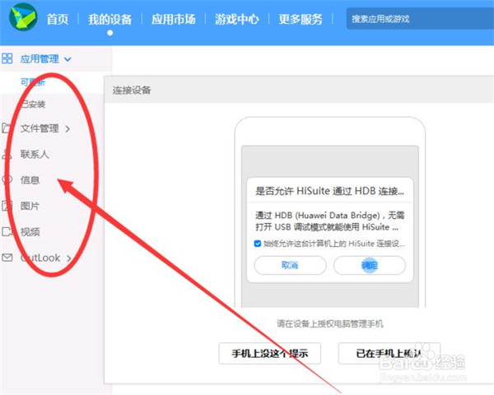Open 图片 in sidebar
Screen dimensions: 494x395
pos(30,206)
